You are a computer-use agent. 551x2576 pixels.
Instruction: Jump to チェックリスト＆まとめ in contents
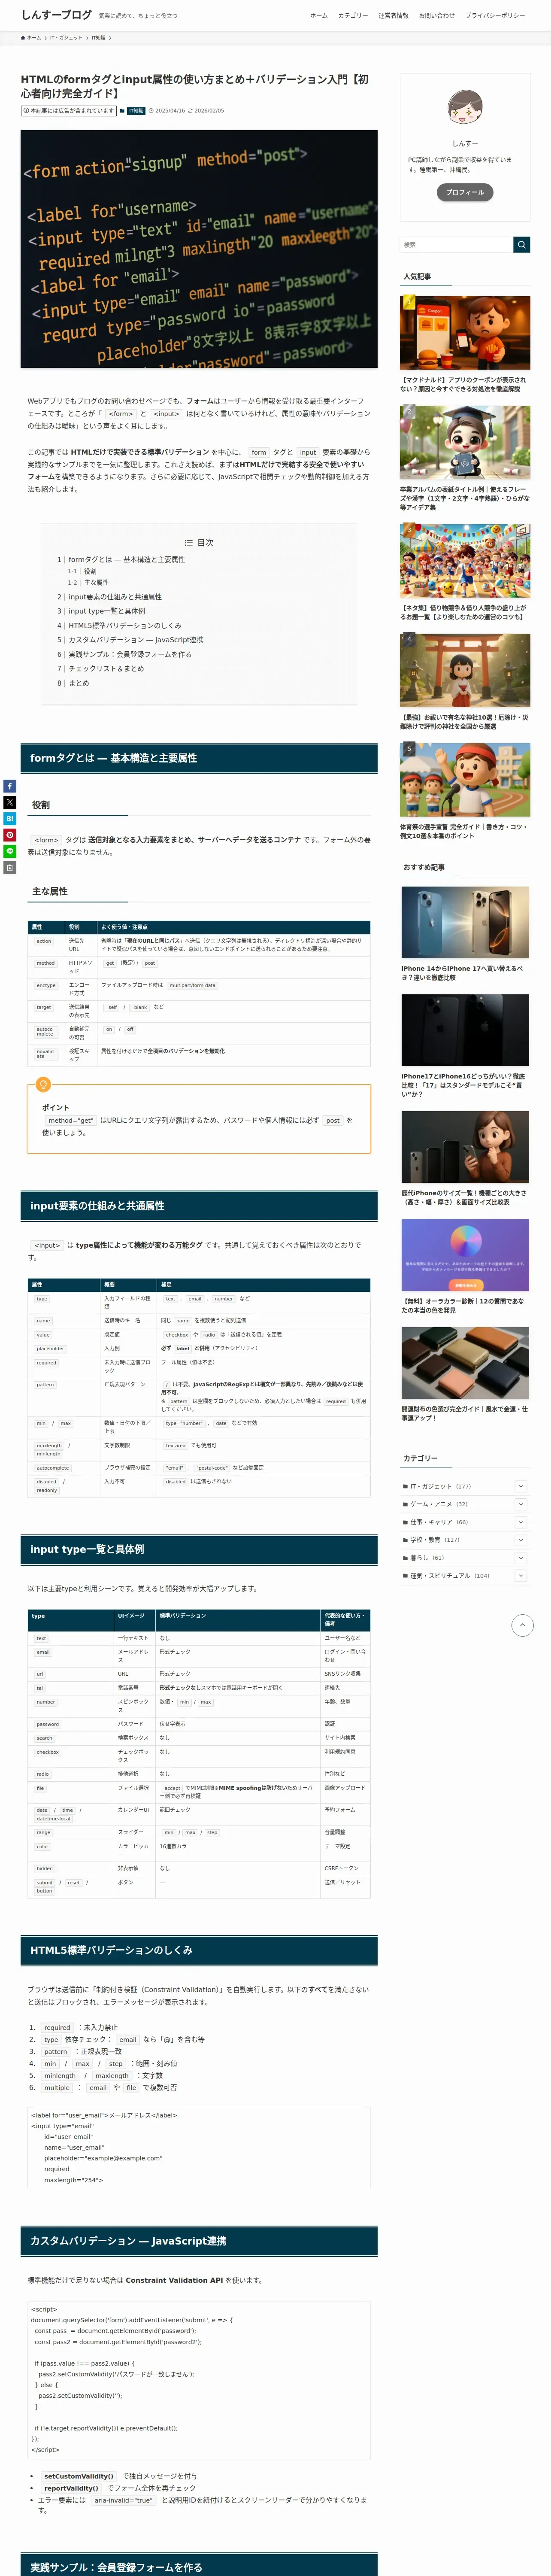tap(106, 669)
